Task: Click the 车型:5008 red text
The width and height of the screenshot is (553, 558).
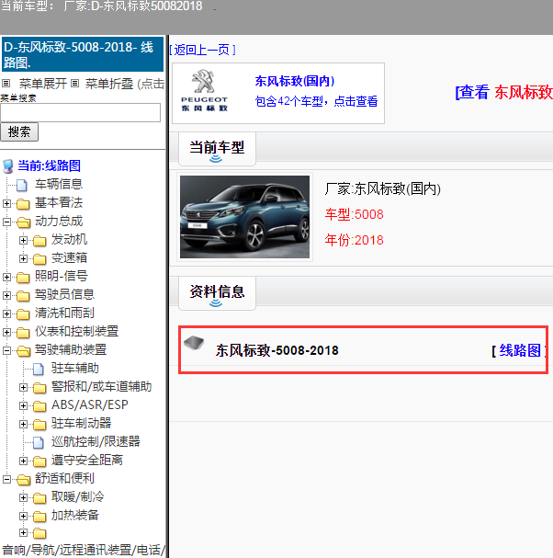Action: (x=355, y=214)
